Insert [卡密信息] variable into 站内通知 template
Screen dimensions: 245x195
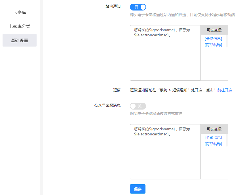(213, 39)
